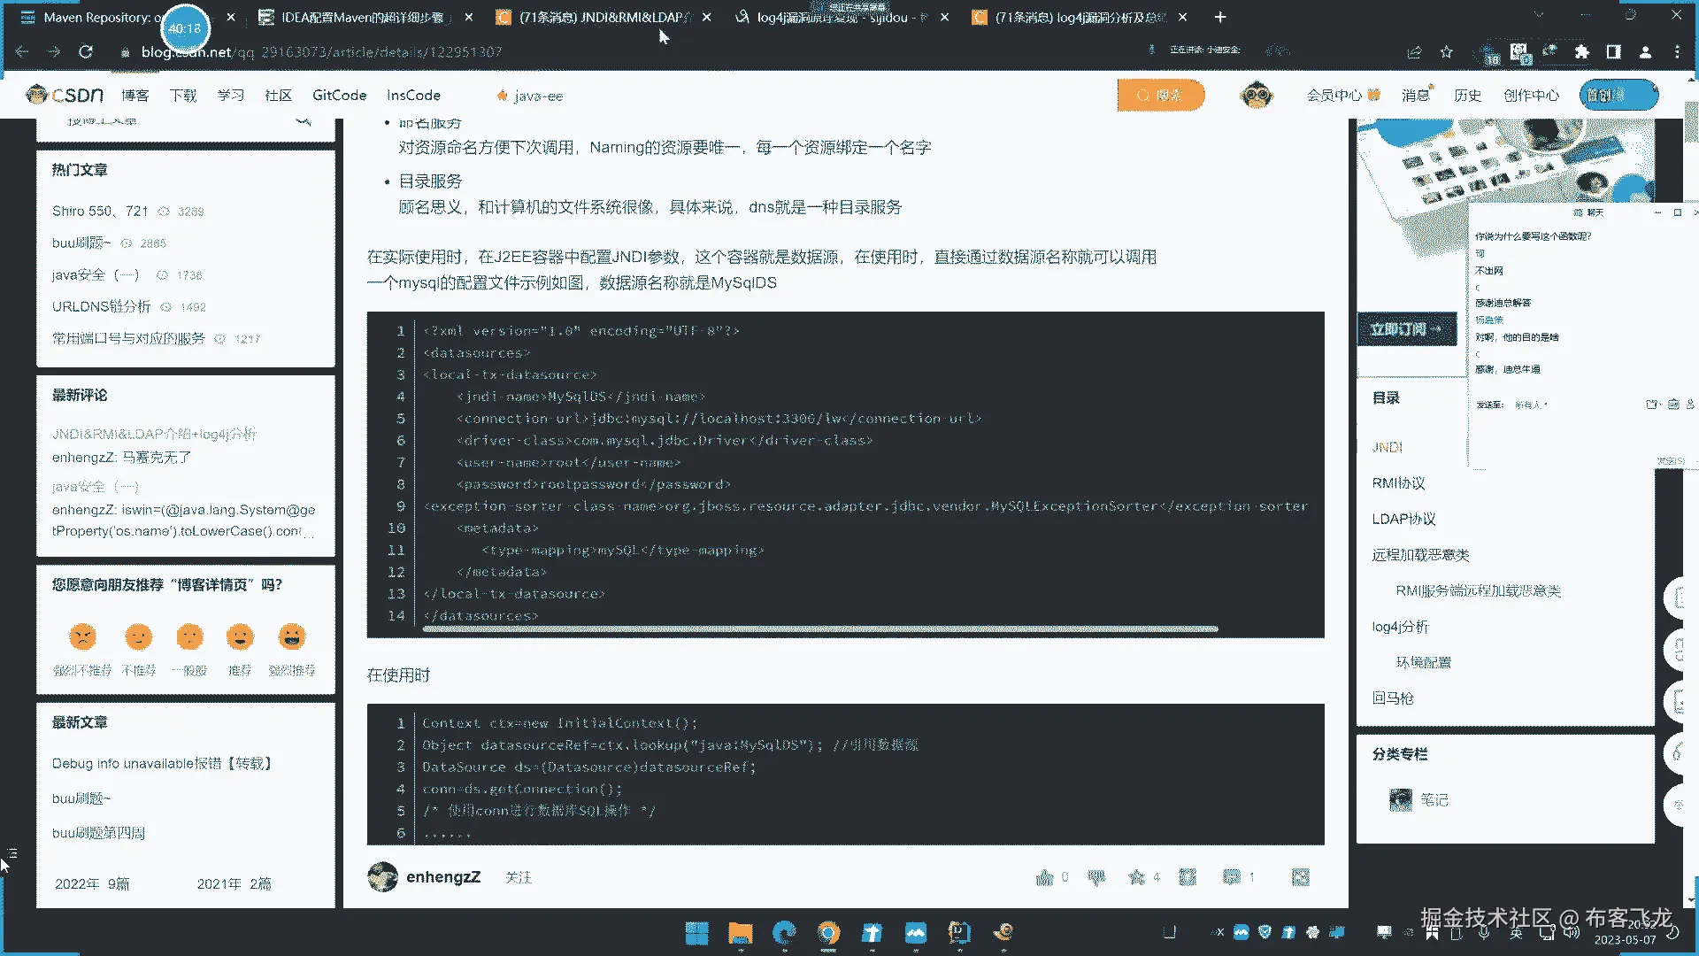The width and height of the screenshot is (1699, 956).
Task: Switch to IDEA配置Maven browser tab
Action: point(363,17)
